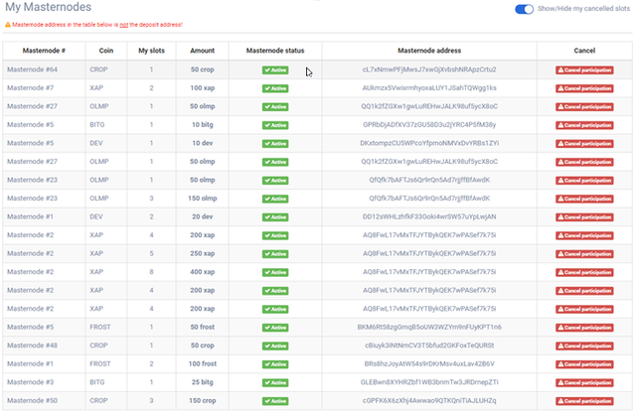Click Active badge in the 25 bitg row
Screen dimensions: 636x418
click(x=275, y=382)
